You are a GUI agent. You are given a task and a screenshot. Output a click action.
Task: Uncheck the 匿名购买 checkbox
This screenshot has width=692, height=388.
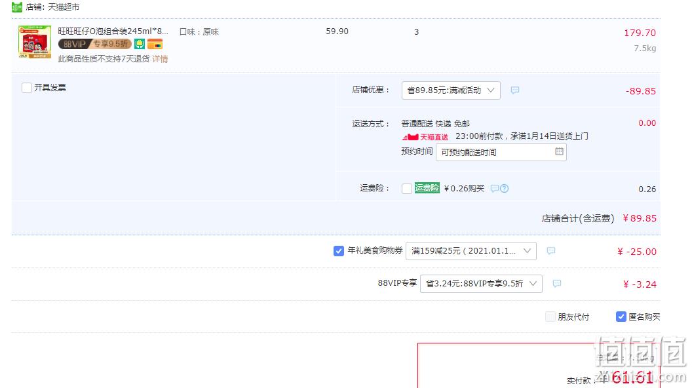621,317
